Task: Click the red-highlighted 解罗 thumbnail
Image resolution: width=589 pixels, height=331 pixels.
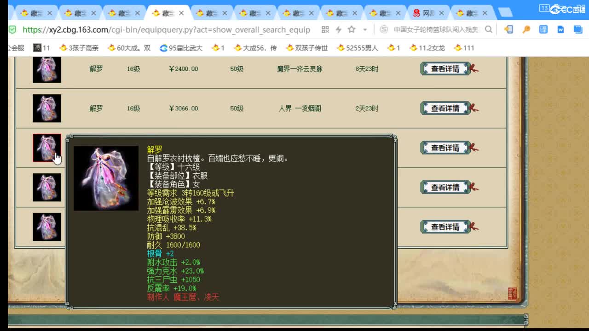Action: click(x=47, y=148)
